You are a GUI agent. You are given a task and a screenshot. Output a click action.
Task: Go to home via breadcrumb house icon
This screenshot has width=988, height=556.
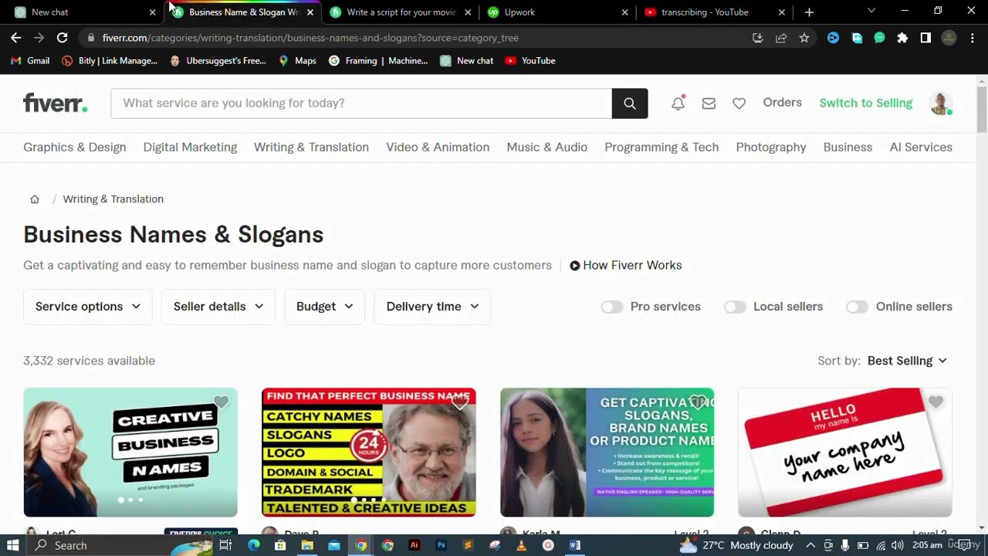pos(35,199)
